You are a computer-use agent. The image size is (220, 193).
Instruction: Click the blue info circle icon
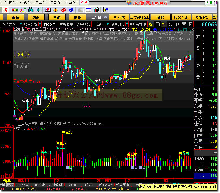coord(71,10)
